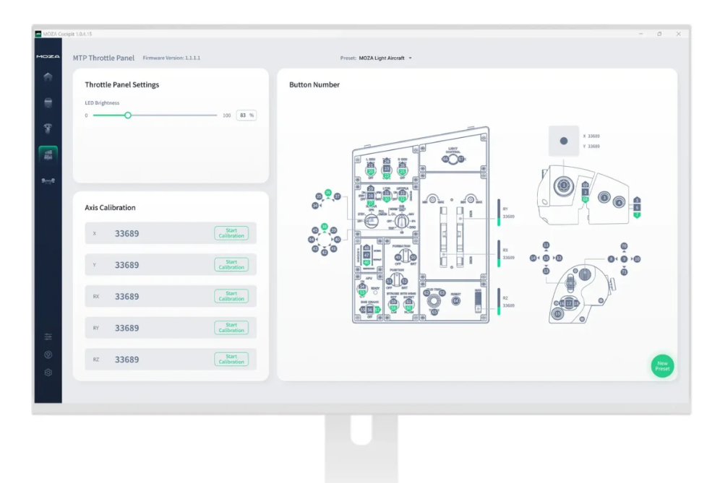
Task: Click hat direction 71 on right hat
Action: [624, 272]
